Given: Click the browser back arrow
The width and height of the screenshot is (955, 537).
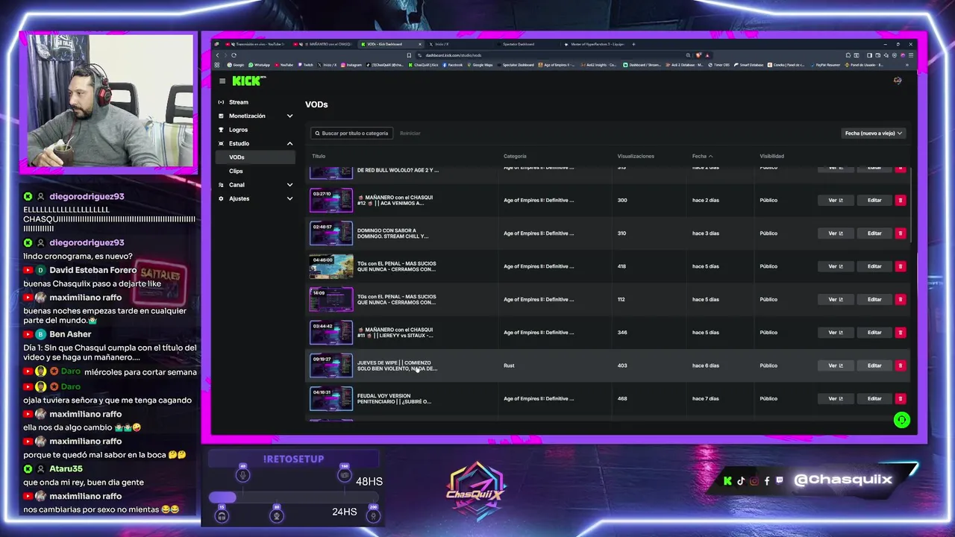Looking at the screenshot, I should (x=217, y=55).
